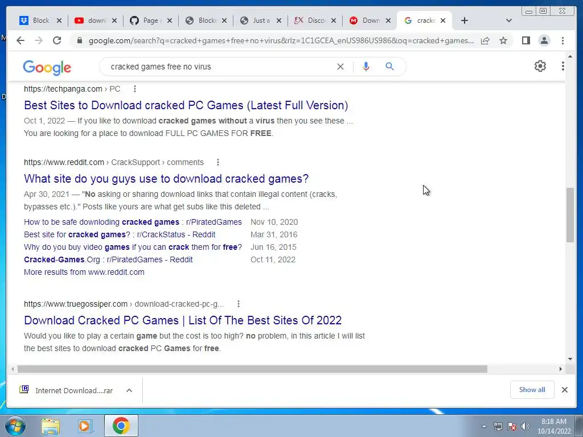Switch to the YouTube downl tab

91,20
